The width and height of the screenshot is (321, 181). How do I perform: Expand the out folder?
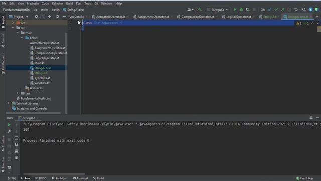(13, 23)
